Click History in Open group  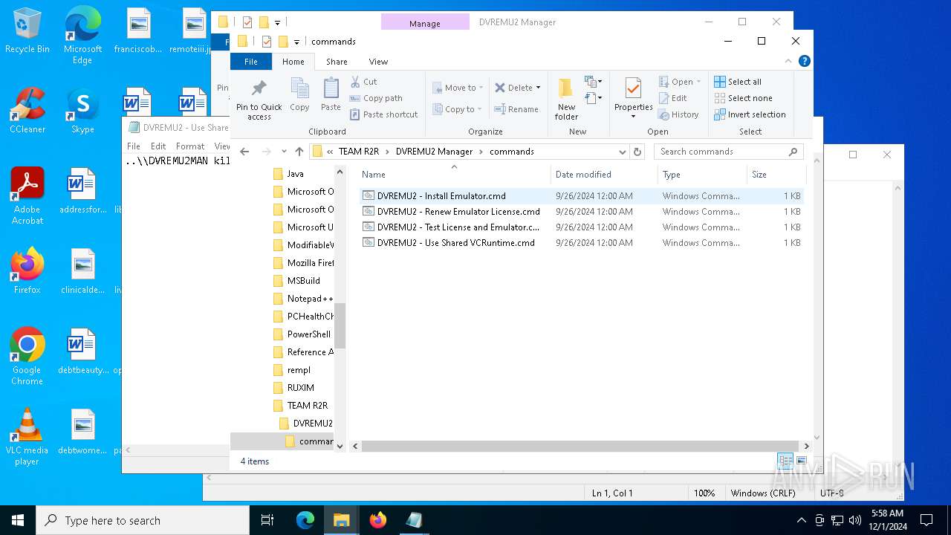click(678, 114)
